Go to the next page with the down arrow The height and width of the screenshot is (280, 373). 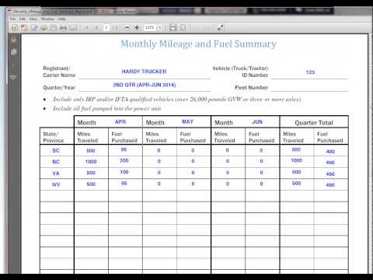pos(96,28)
